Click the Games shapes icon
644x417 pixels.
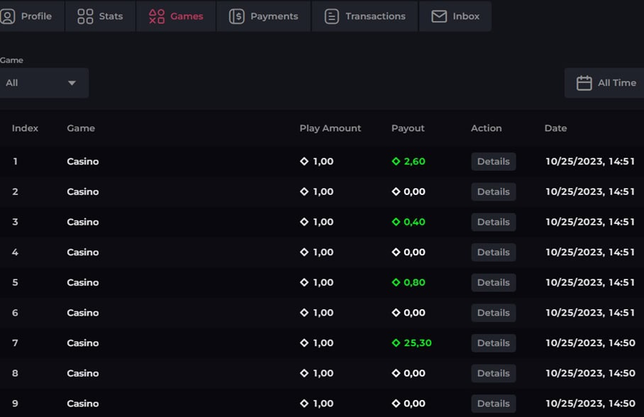(157, 16)
